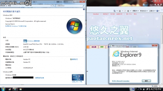Click the IE page scrollbar up arrow
The width and height of the screenshot is (163, 91).
click(x=162, y=14)
